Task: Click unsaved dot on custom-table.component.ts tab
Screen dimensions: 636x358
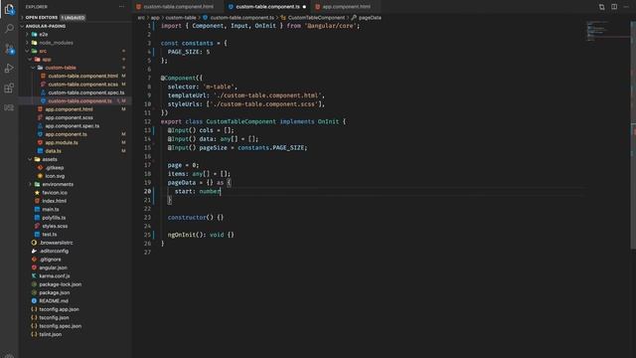Action: pyautogui.click(x=304, y=7)
